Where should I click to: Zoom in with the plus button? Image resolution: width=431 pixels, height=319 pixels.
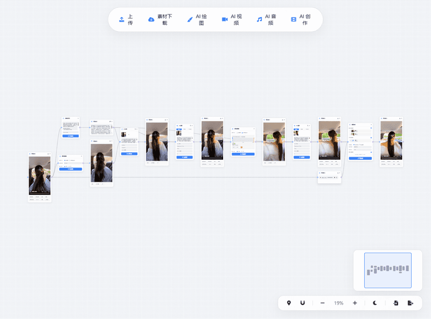(x=354, y=303)
